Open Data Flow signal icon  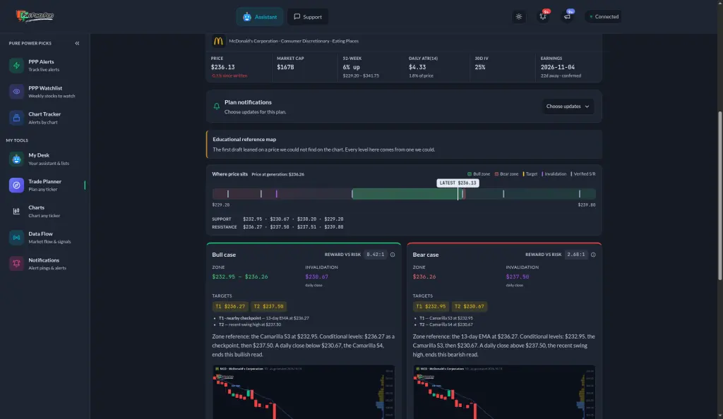(x=16, y=238)
